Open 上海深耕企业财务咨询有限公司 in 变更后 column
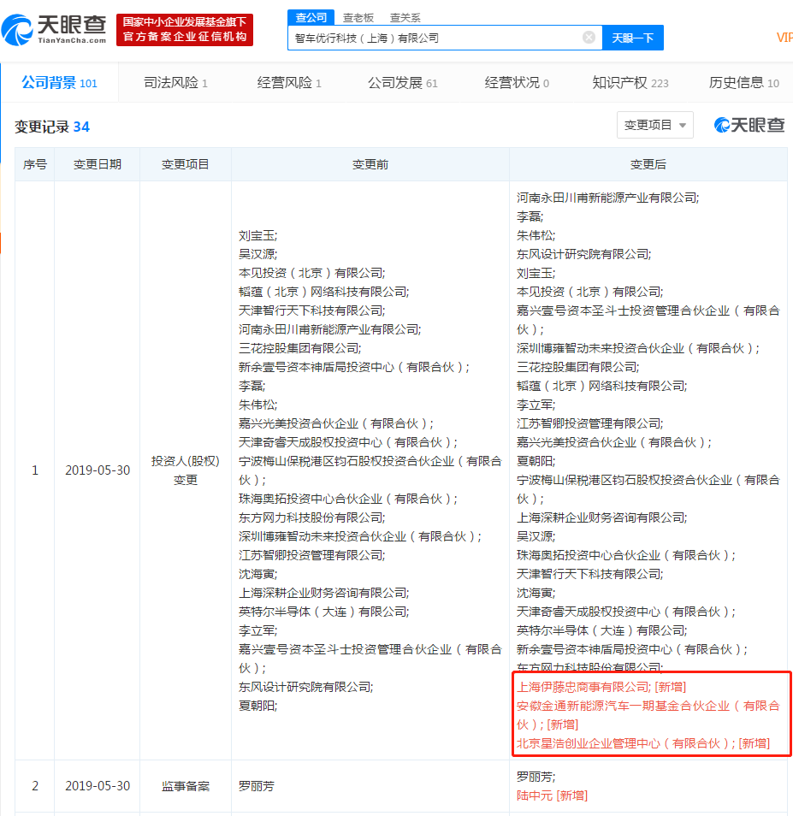 point(601,517)
